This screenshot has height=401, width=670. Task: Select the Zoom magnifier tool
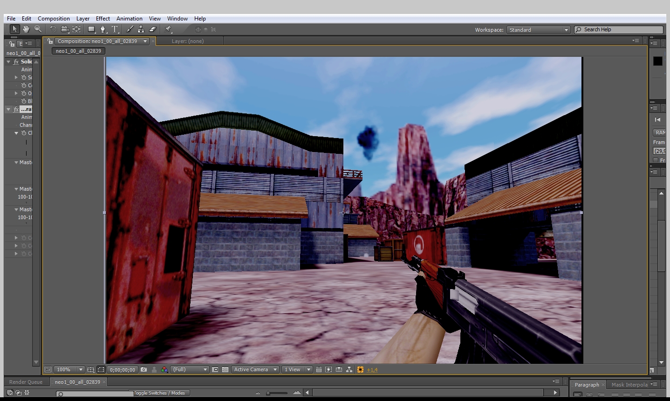point(38,29)
